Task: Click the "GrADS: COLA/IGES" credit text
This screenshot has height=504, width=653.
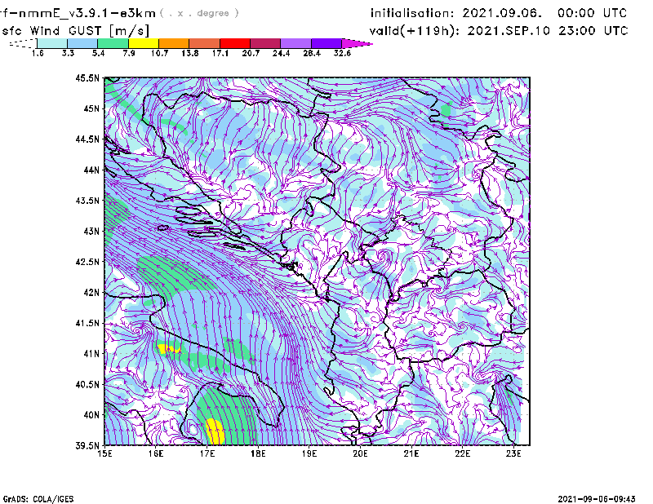Action: click(x=38, y=499)
